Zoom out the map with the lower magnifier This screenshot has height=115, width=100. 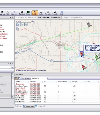18,28
